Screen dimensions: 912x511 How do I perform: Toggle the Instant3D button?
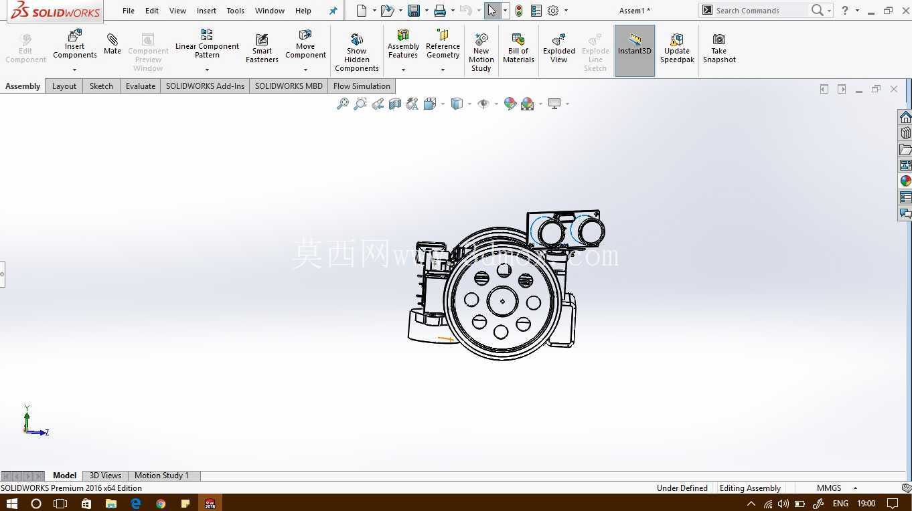point(635,51)
